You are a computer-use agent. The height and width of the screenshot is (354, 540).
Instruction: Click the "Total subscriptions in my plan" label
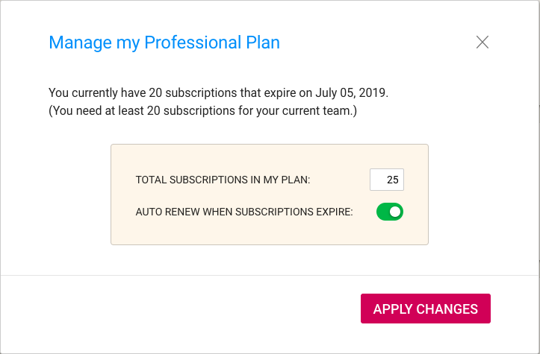[223, 180]
